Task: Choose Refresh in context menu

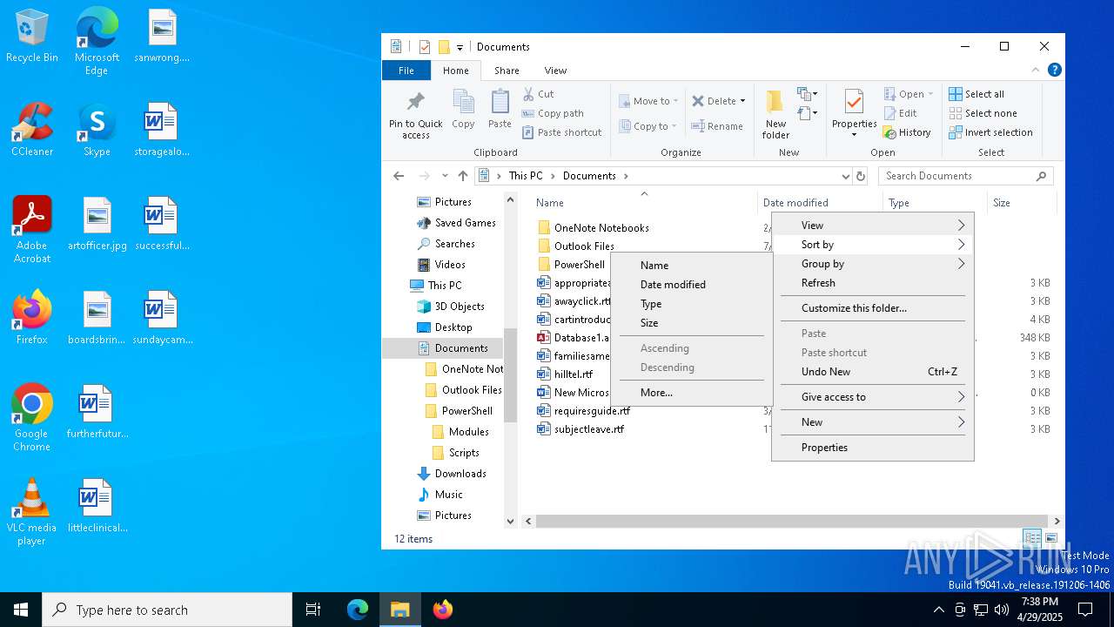Action: (873, 283)
